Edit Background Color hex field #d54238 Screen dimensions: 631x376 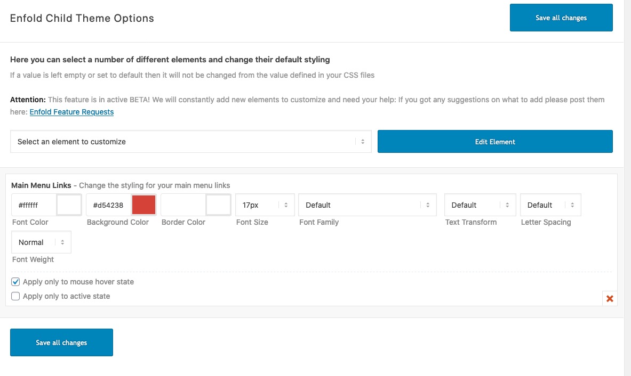(109, 205)
